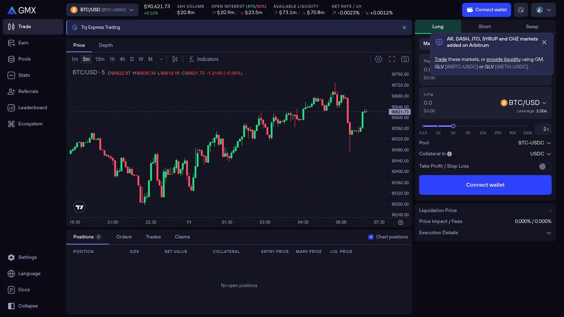Image resolution: width=564 pixels, height=317 pixels.
Task: Set leverage slider to 50X mark
Action: 513,133
